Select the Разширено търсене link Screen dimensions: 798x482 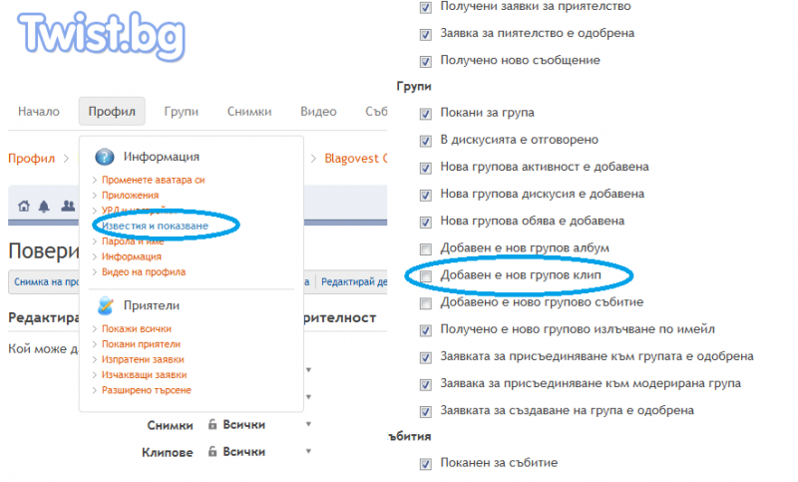[x=146, y=390]
